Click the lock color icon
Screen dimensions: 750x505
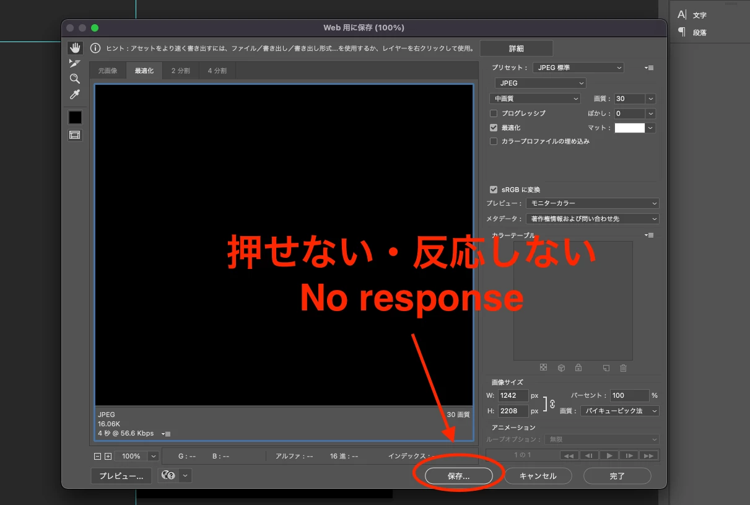pyautogui.click(x=578, y=367)
